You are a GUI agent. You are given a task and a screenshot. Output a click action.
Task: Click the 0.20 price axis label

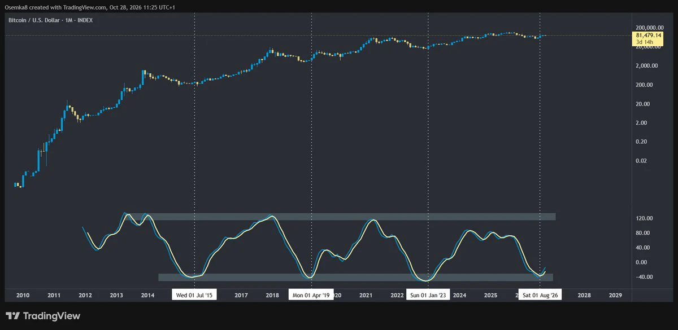641,142
